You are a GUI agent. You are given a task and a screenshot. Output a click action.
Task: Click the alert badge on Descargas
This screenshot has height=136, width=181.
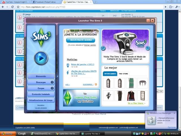(52, 82)
